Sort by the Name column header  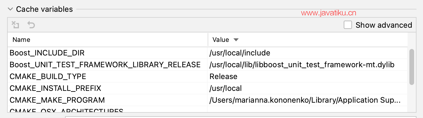(21, 40)
